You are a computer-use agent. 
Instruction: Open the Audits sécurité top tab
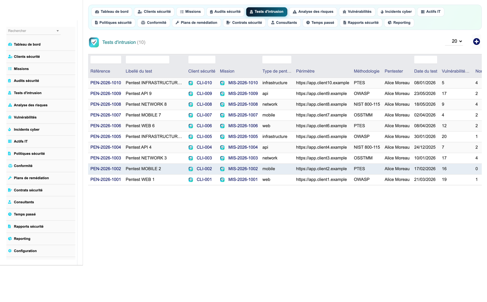tap(225, 12)
